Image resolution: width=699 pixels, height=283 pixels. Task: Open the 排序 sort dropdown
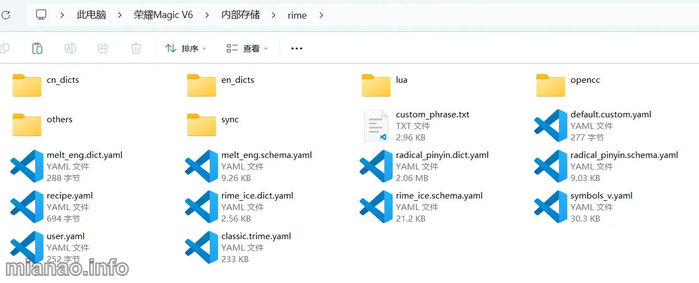click(186, 48)
